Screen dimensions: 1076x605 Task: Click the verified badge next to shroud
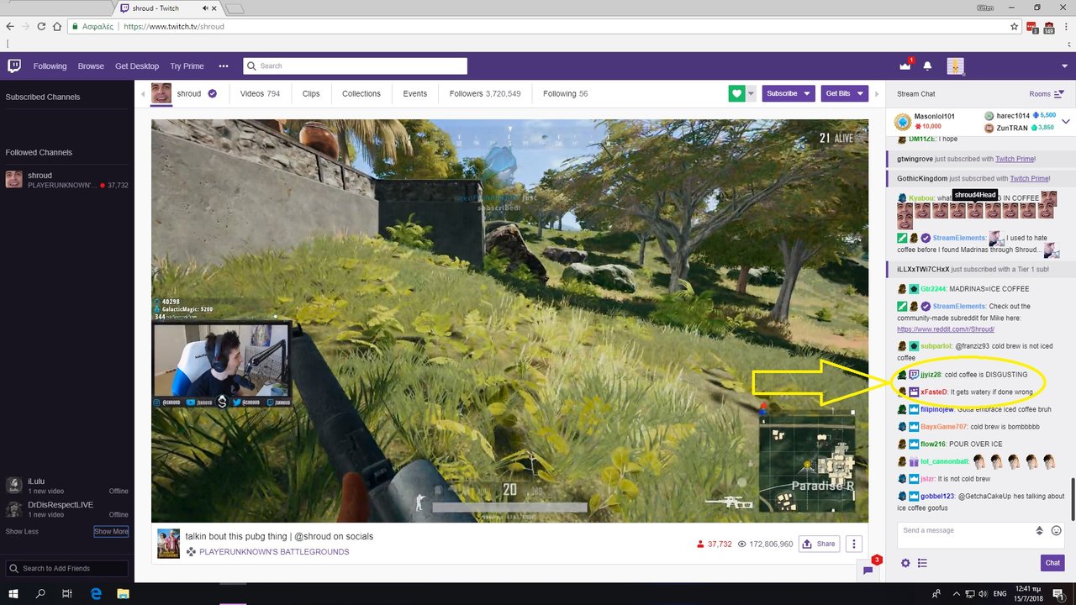point(212,93)
